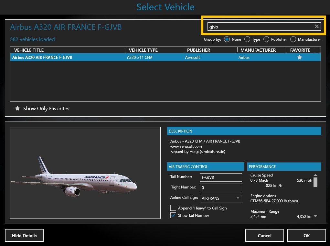The width and height of the screenshot is (330, 246).
Task: Click CFM56-5B4 27,000 lb thrust text
Action: (274, 201)
